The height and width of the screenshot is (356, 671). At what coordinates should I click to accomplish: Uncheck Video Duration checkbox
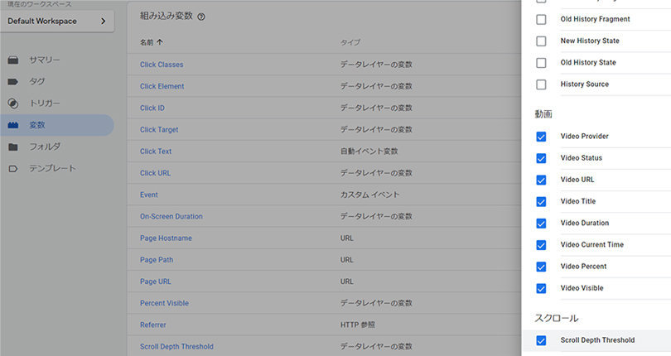click(x=541, y=224)
